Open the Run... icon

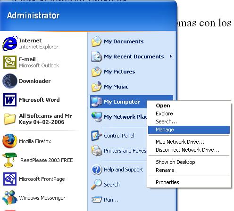(96, 200)
